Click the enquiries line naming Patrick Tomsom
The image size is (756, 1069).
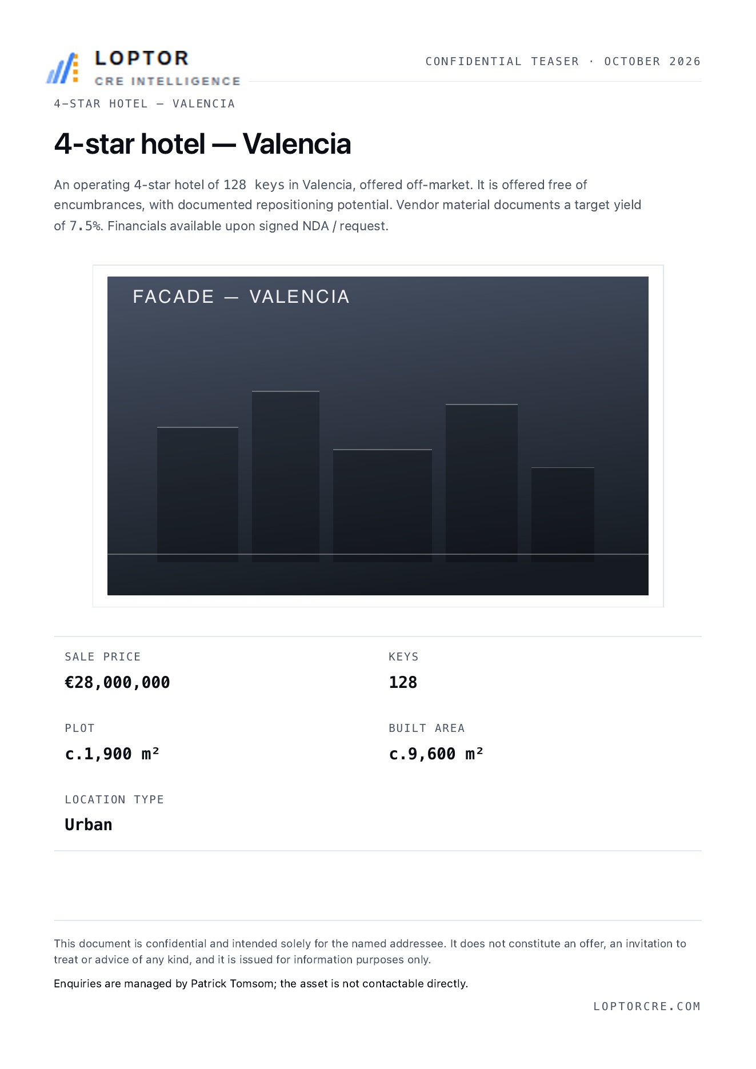click(x=261, y=984)
